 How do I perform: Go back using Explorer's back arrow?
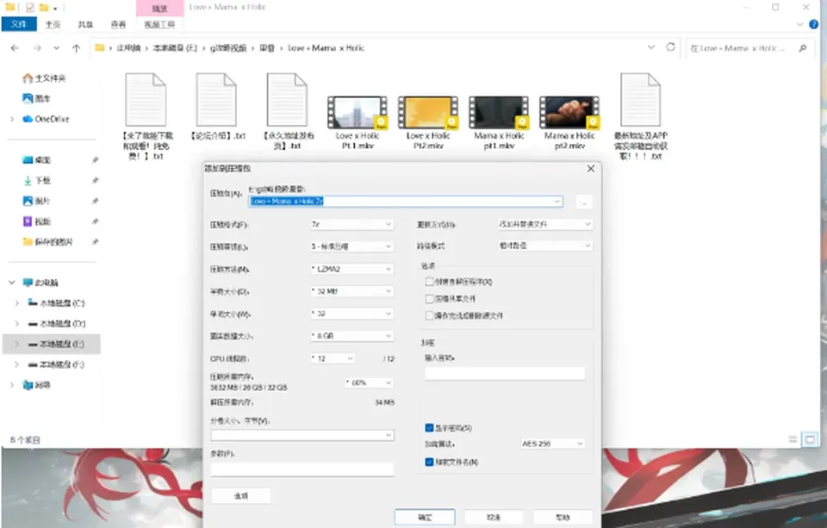coord(15,48)
